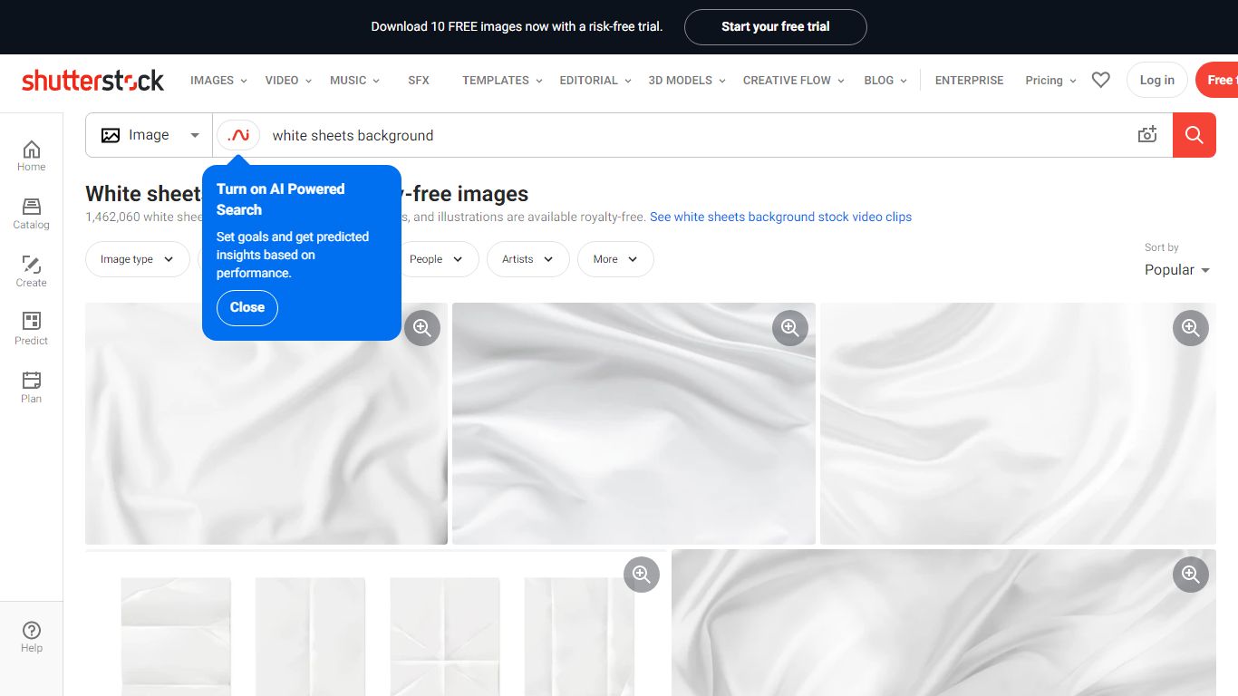Open the Help sidebar icon

[31, 637]
